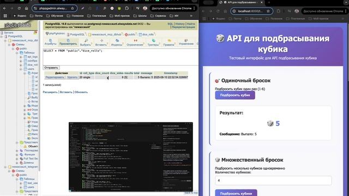Switch to the Индексы tab

(117, 42)
